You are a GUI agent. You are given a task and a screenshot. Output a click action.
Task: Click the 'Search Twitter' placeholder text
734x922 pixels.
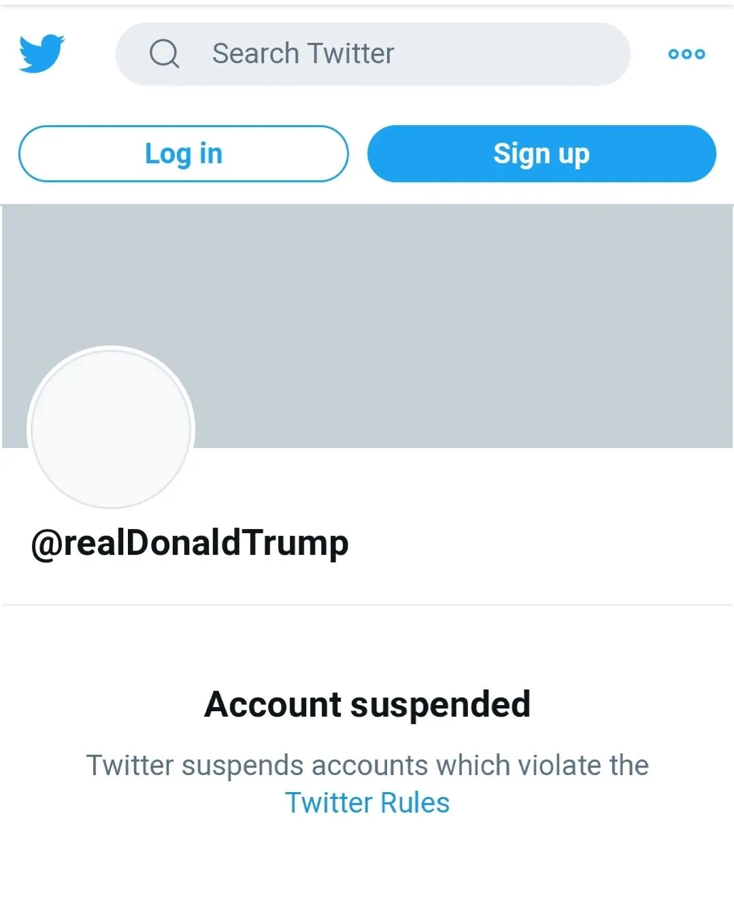[303, 54]
